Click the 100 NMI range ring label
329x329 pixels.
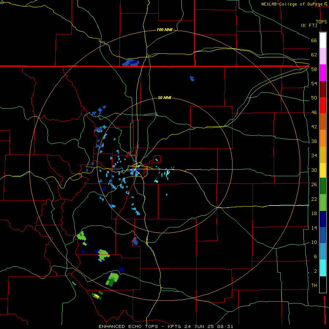pyautogui.click(x=164, y=30)
